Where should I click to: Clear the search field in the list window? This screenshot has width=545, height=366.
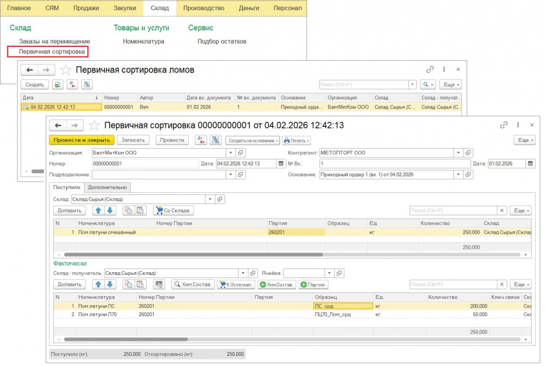pos(412,85)
